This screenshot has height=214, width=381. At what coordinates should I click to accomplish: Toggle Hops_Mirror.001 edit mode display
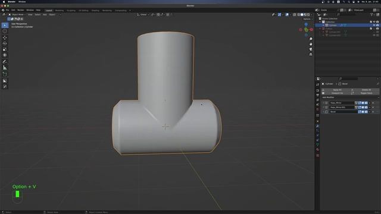(x=360, y=107)
